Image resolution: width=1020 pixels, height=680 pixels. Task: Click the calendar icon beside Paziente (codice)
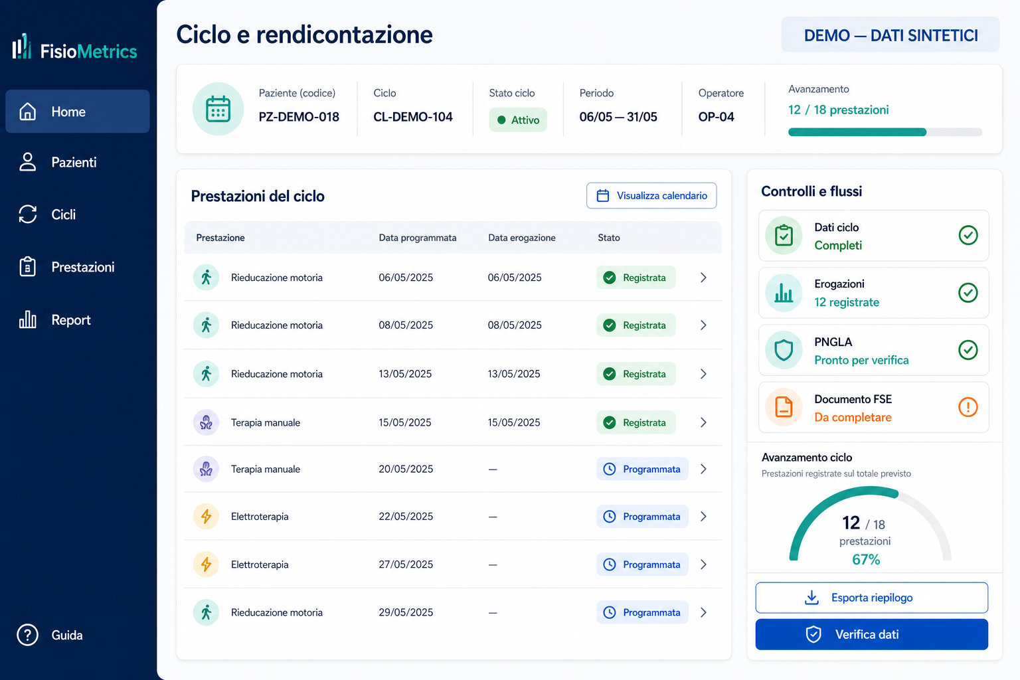pyautogui.click(x=218, y=109)
